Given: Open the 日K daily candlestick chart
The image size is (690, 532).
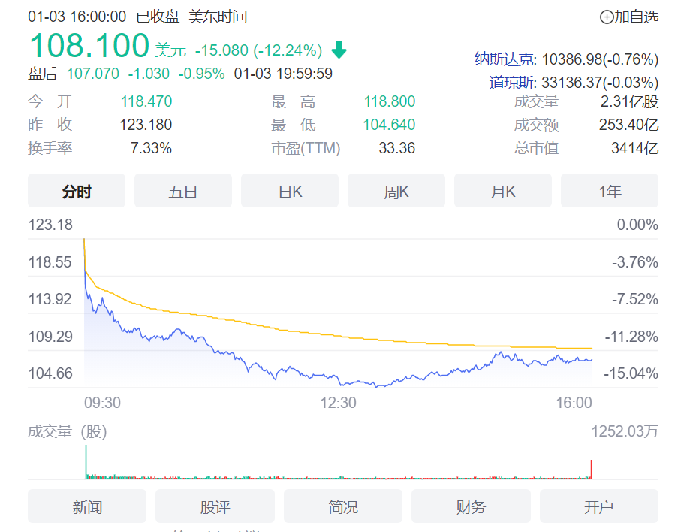Looking at the screenshot, I should [289, 191].
